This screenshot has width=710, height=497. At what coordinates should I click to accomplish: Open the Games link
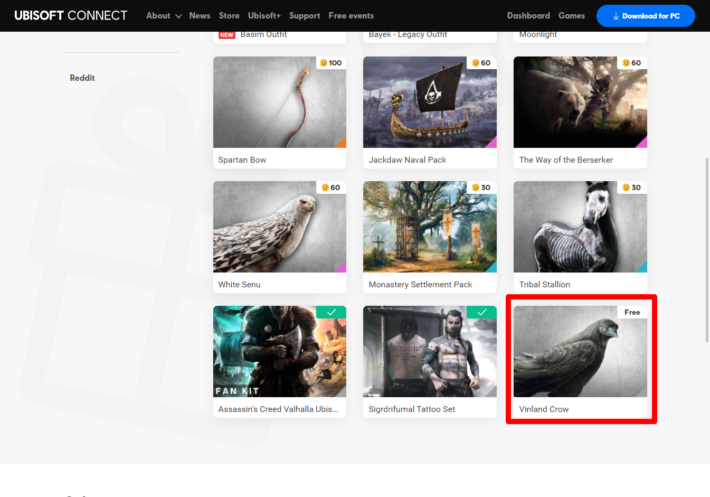coord(572,16)
